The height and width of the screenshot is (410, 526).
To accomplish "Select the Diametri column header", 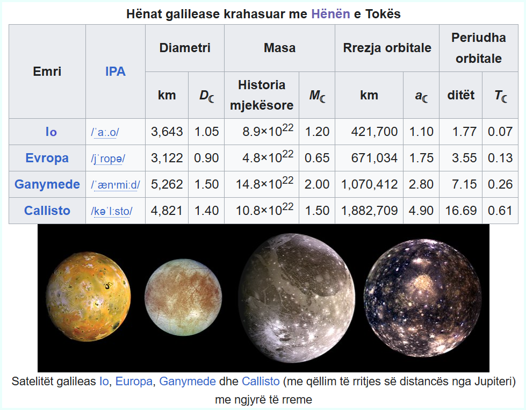I will (185, 48).
